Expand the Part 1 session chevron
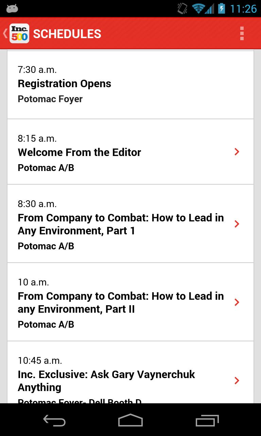The width and height of the screenshot is (261, 436). point(237,224)
